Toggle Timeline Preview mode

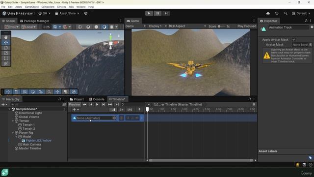(x=74, y=104)
